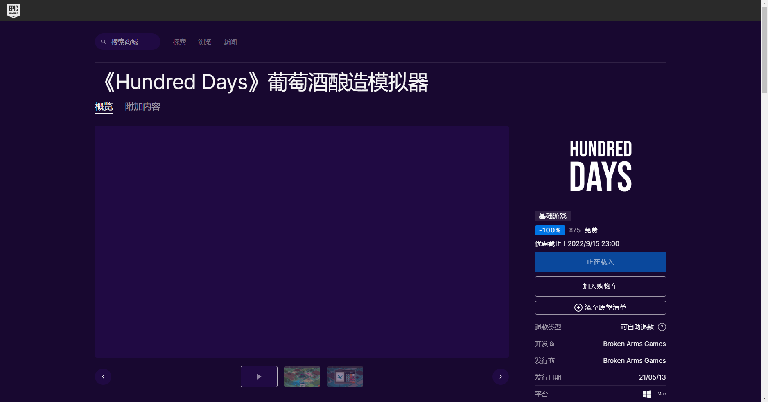The width and height of the screenshot is (768, 402).
Task: Click 加入购物车 add to cart
Action: [x=601, y=286]
